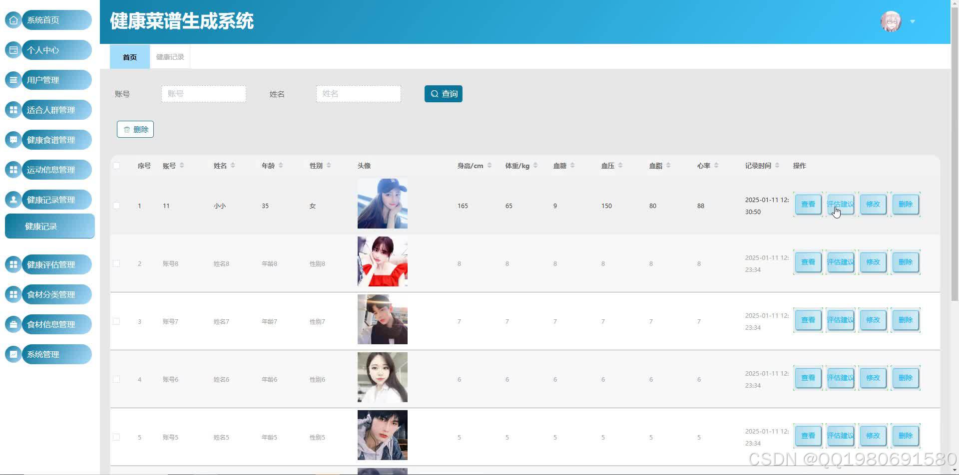959x475 pixels.
Task: Click 修改 for row 账号8
Action: coord(873,262)
